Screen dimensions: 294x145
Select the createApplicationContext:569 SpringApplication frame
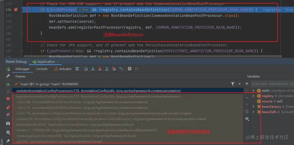click(128, 136)
